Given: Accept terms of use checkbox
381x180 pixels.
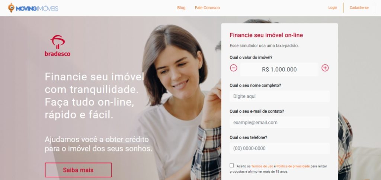Looking at the screenshot, I should 232,166.
